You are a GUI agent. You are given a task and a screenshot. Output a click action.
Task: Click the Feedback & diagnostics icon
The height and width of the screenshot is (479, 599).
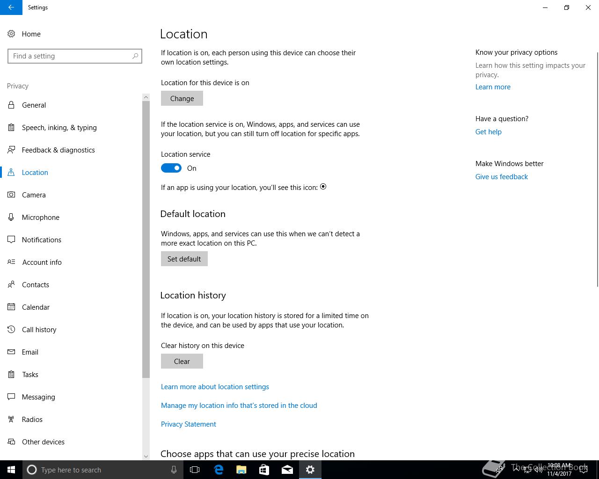click(11, 150)
